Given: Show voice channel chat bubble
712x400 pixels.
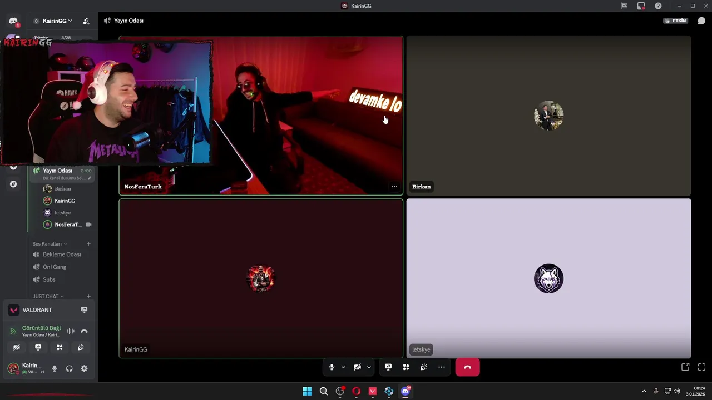Looking at the screenshot, I should pos(701,21).
